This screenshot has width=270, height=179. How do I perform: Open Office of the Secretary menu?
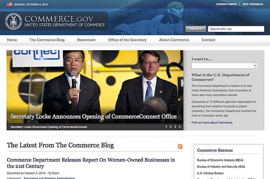[x=127, y=40]
